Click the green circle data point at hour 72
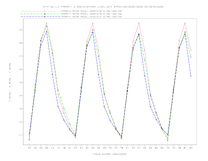 (x=168, y=140)
